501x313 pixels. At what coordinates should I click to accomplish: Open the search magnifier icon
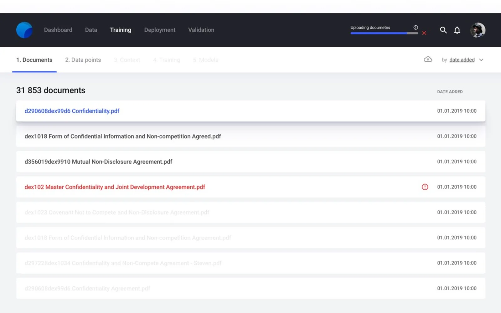[x=443, y=30]
